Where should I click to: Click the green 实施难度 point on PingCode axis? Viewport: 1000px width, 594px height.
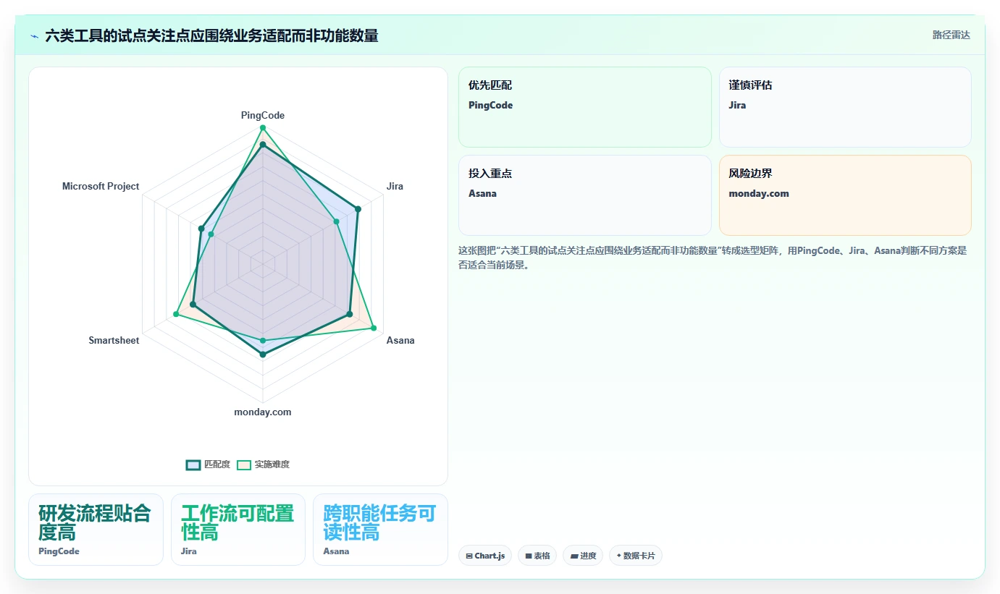[263, 128]
